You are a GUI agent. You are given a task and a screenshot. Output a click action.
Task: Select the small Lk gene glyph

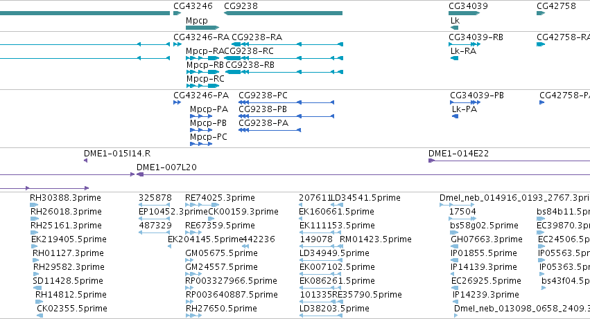click(x=455, y=28)
